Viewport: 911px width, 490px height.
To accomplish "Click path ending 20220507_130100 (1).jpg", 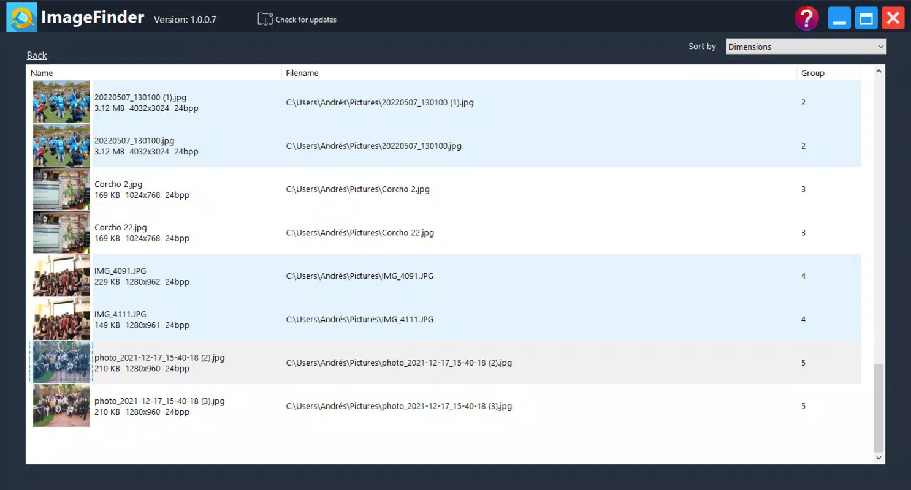I will click(x=380, y=103).
